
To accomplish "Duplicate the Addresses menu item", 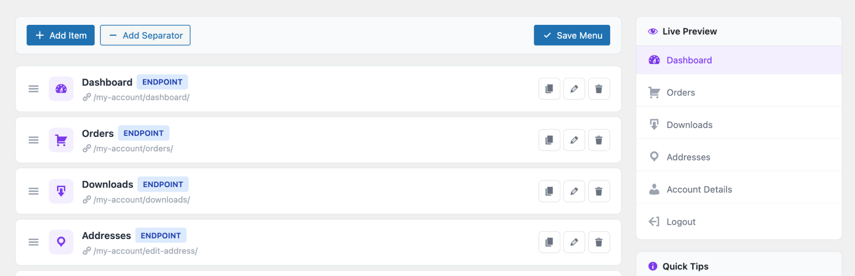I will 549,242.
